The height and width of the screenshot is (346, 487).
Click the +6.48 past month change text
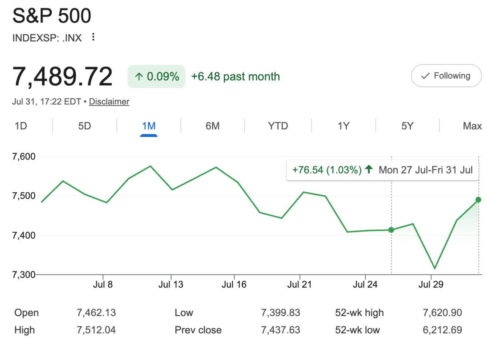[235, 76]
